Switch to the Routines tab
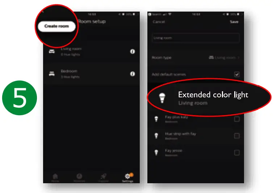Screen dimensions: 273x193 (x=79, y=178)
